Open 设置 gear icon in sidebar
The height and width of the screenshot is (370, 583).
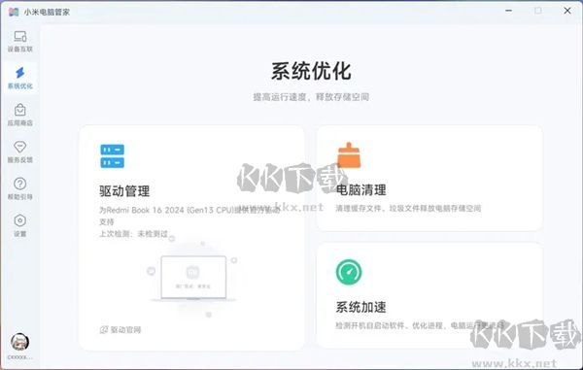tap(20, 220)
